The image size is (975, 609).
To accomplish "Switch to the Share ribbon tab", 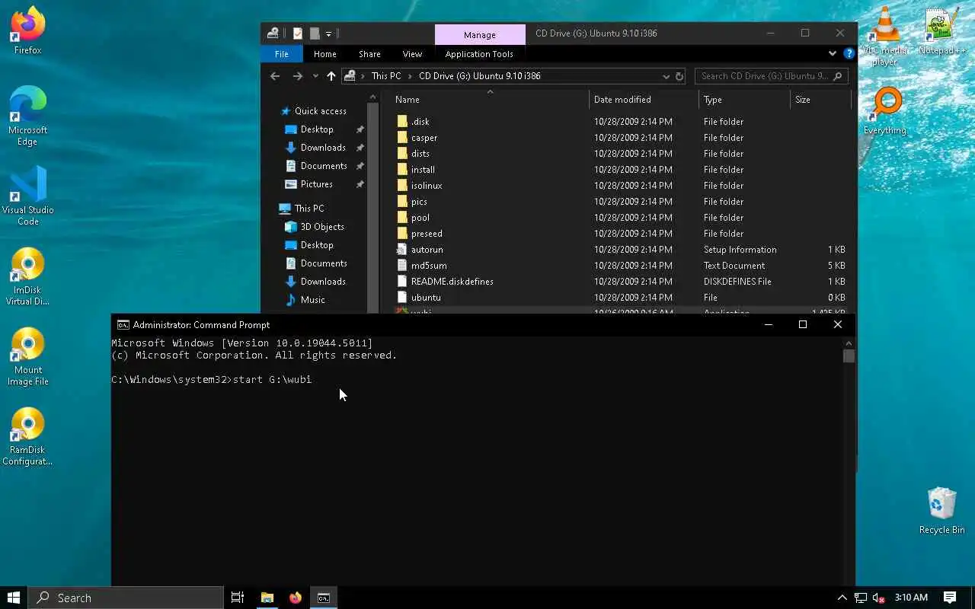I will (x=369, y=54).
